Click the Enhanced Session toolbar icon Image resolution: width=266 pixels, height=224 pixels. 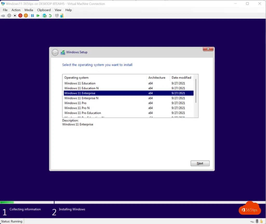pos(57,16)
